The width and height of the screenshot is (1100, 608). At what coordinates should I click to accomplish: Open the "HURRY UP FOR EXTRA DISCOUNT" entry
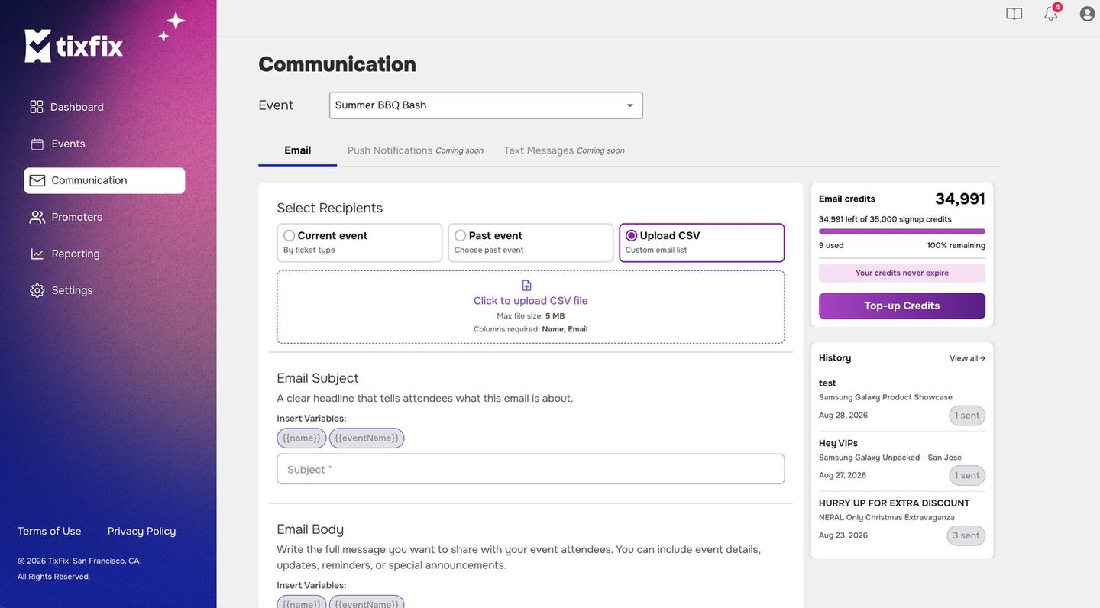point(902,520)
